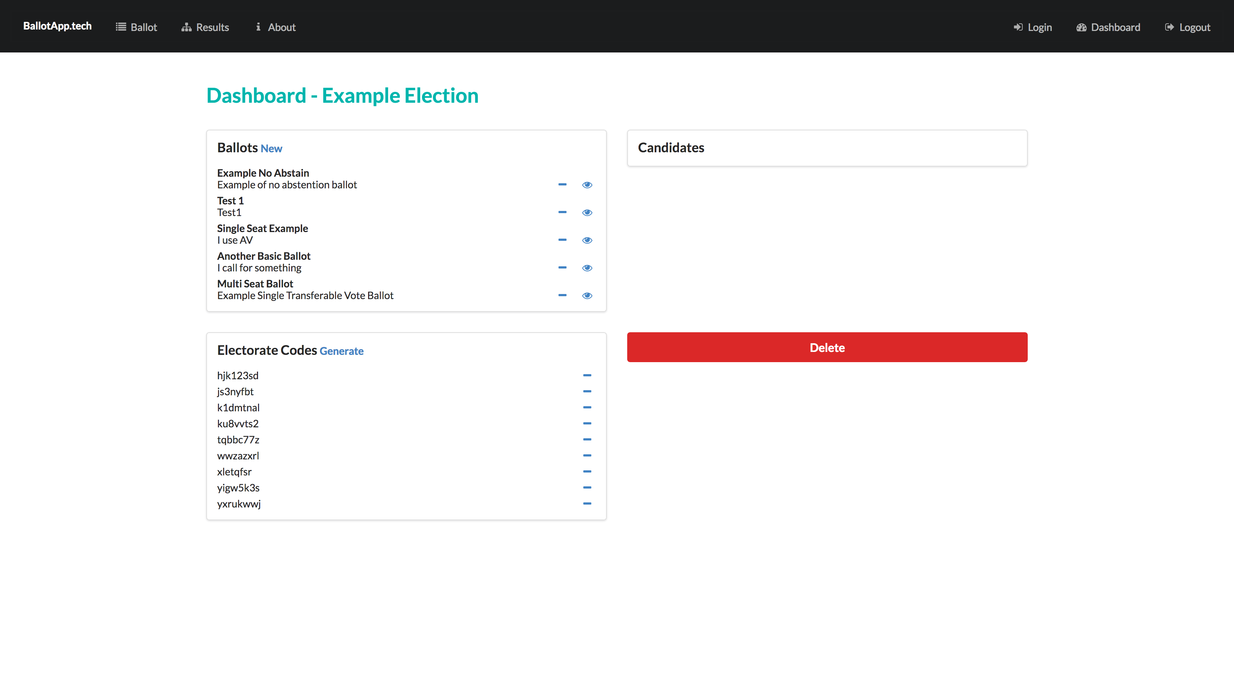The height and width of the screenshot is (682, 1234).
Task: Toggle eye icon for Single Seat Example
Action: pyautogui.click(x=587, y=240)
